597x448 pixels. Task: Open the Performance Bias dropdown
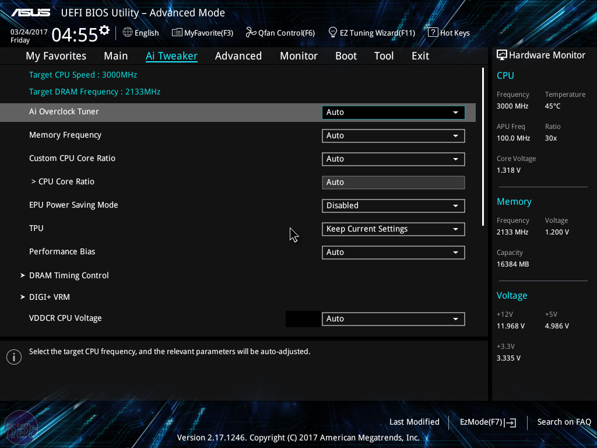(x=394, y=252)
